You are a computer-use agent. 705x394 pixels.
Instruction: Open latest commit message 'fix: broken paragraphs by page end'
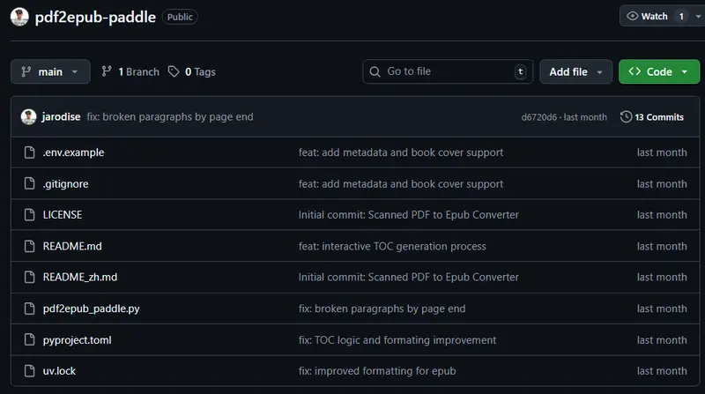(170, 117)
